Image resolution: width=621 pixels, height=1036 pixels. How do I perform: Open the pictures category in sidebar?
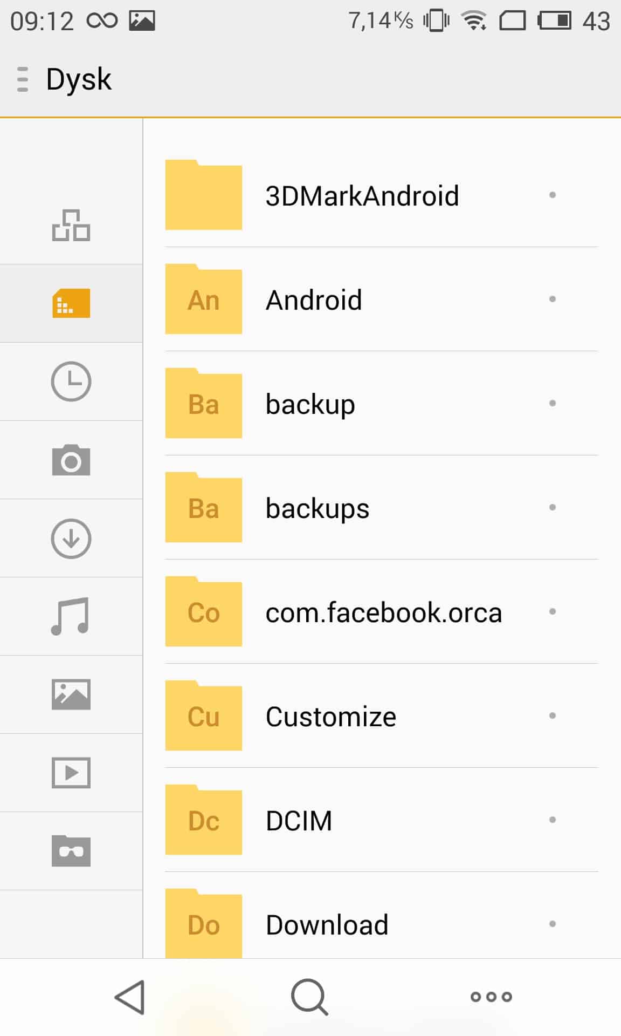71,694
